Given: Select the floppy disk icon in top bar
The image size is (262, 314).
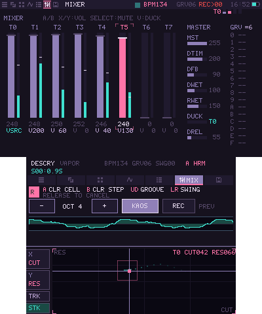Looking at the screenshot, I should click(56, 5).
